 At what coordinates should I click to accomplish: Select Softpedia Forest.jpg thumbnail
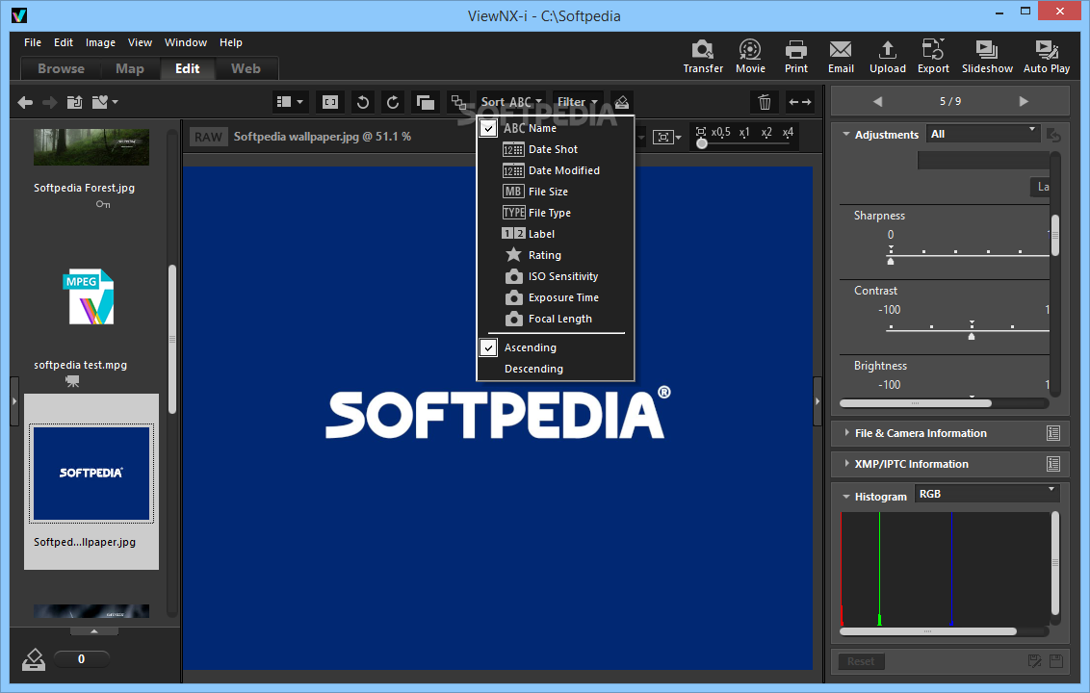click(91, 147)
